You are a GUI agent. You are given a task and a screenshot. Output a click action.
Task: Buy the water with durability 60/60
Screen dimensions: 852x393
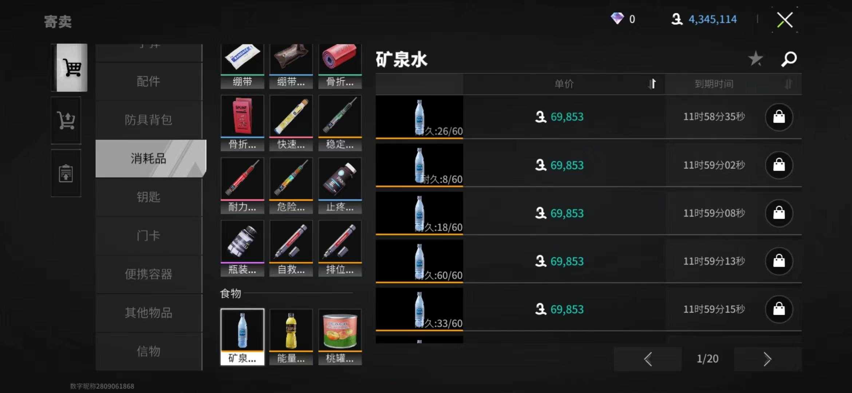tap(779, 261)
